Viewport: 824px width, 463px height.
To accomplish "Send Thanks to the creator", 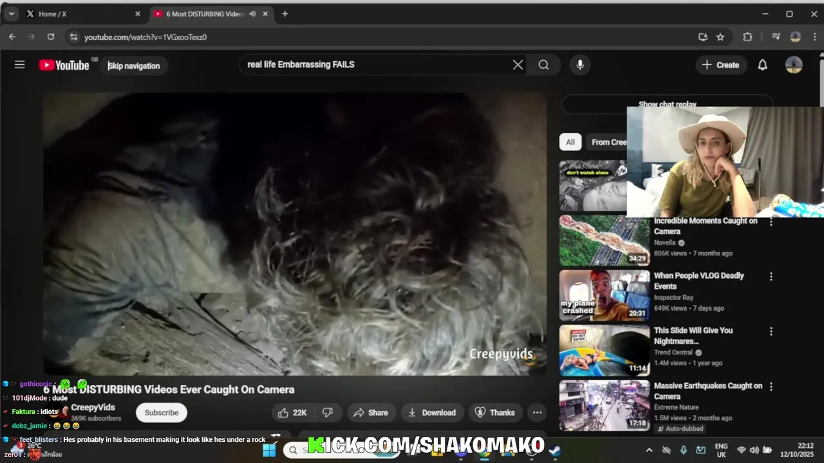I will [495, 413].
